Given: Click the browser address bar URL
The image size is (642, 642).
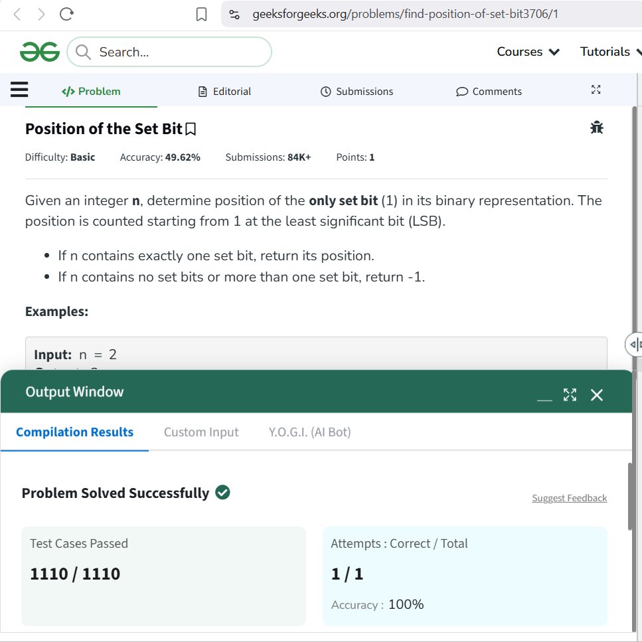Looking at the screenshot, I should tap(405, 15).
